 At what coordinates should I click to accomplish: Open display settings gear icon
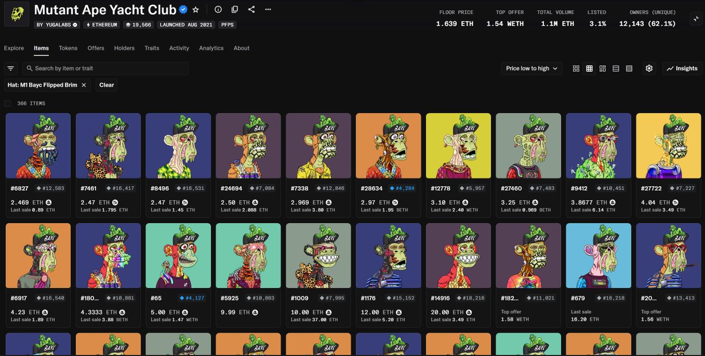[649, 68]
